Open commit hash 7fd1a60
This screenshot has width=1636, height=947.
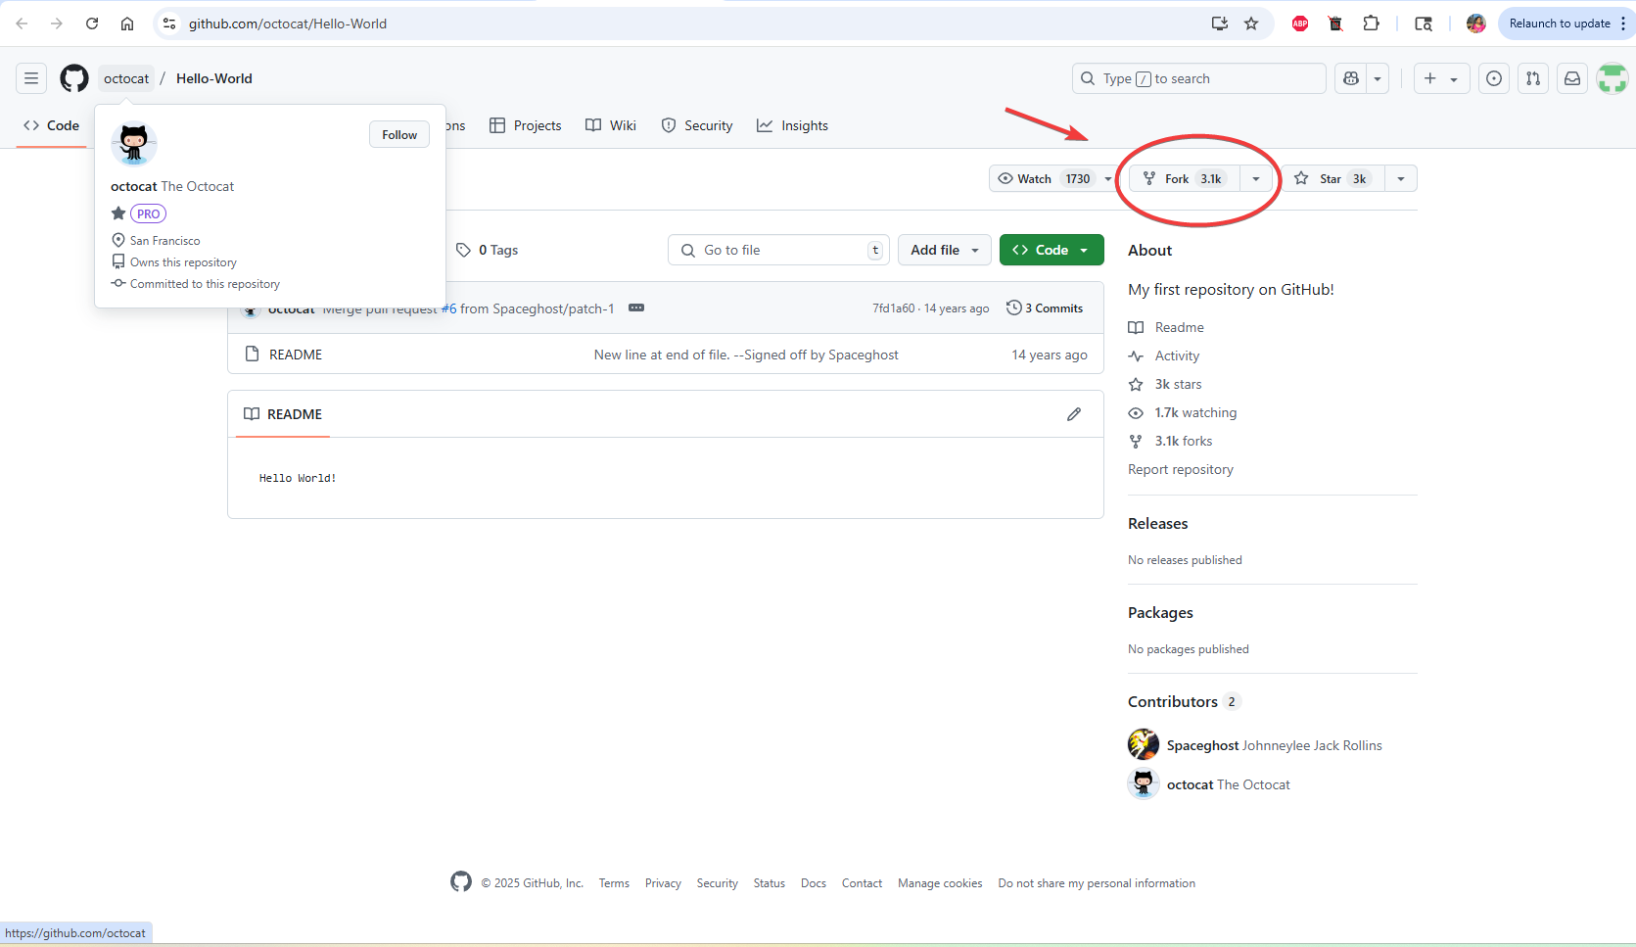893,308
